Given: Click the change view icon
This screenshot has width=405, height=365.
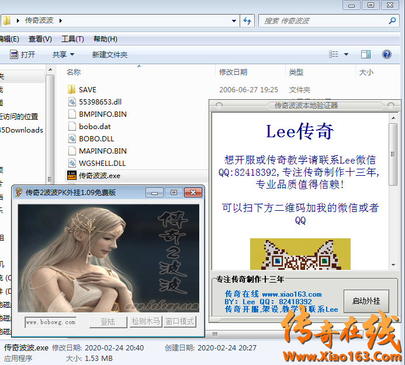Looking at the screenshot, I should coord(334,54).
